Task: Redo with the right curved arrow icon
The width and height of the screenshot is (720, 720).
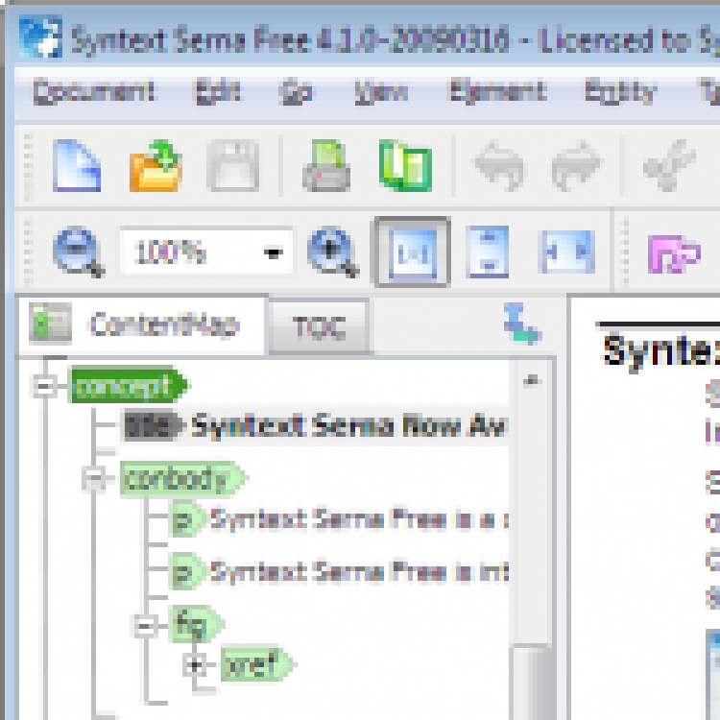Action: pos(576,166)
